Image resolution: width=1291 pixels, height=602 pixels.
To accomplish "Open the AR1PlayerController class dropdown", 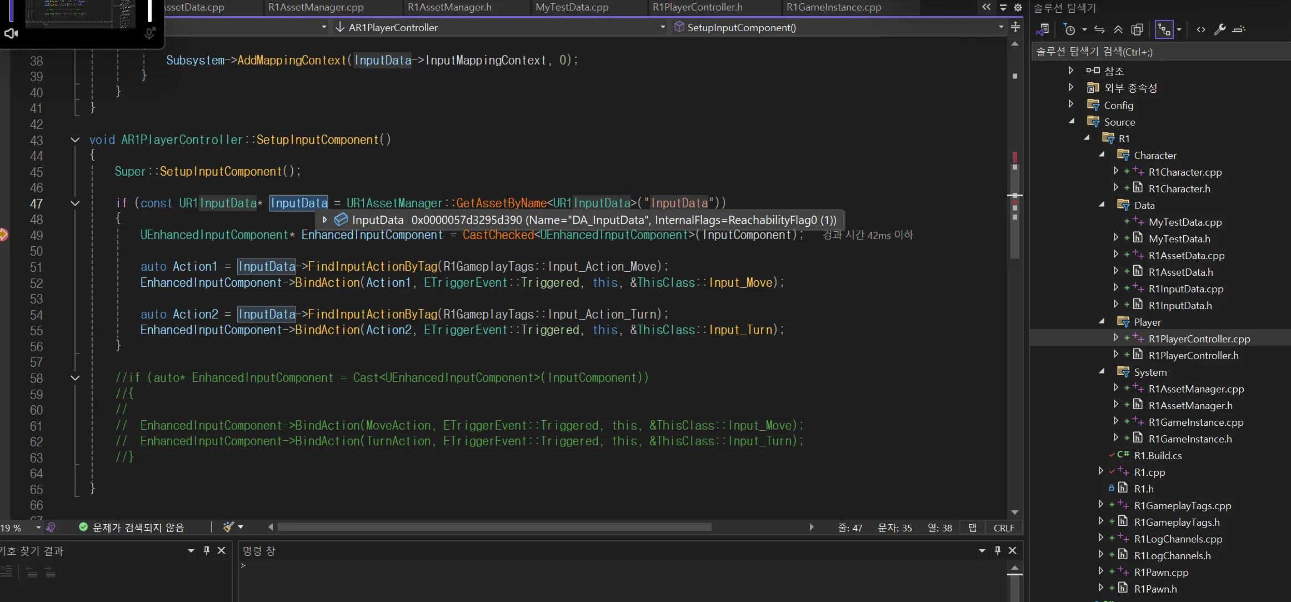I will pos(662,27).
